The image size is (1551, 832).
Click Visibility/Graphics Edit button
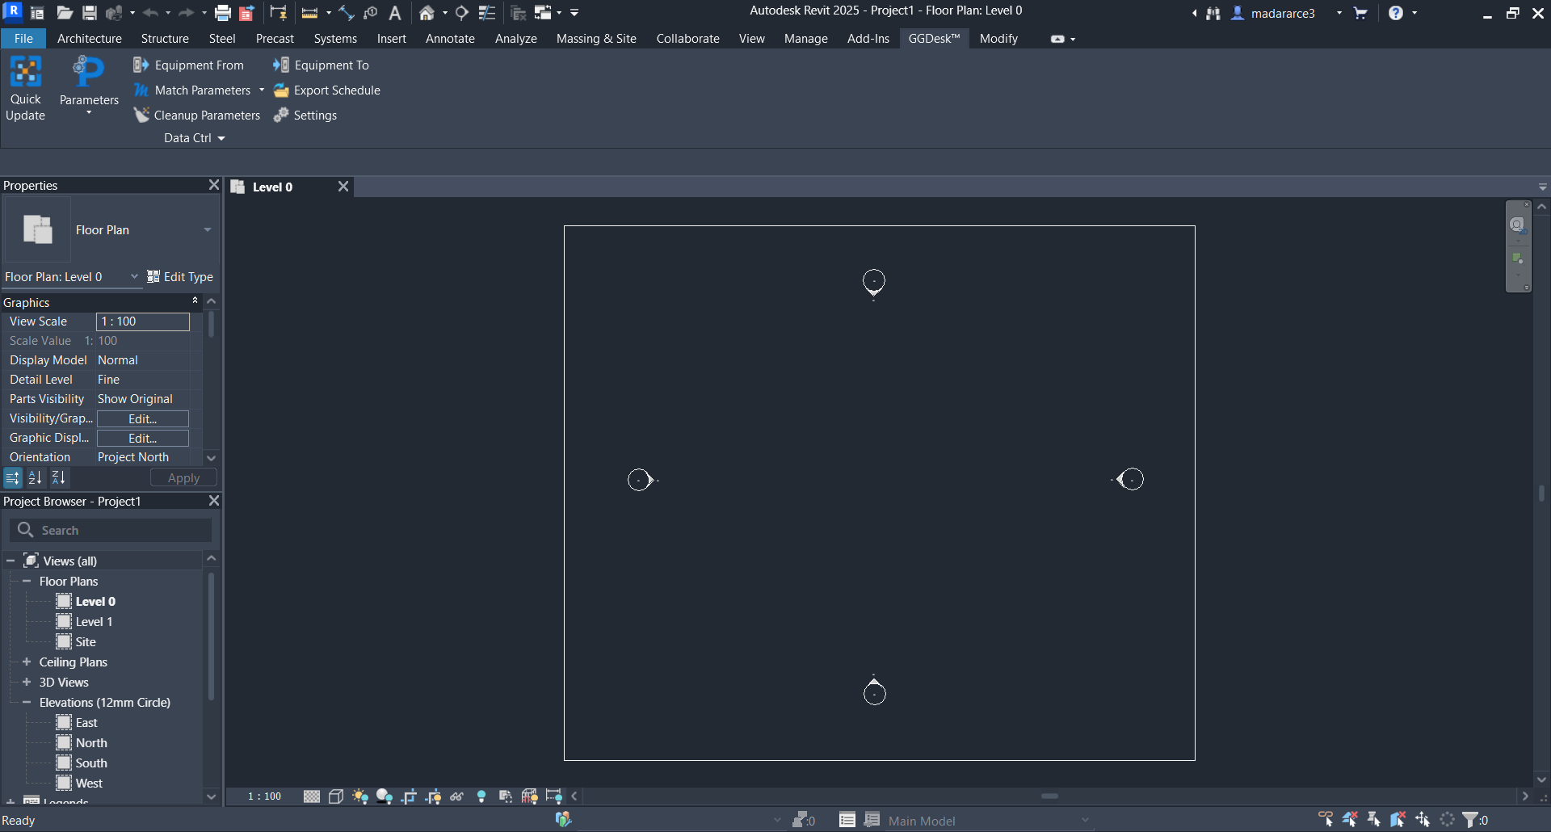click(143, 418)
